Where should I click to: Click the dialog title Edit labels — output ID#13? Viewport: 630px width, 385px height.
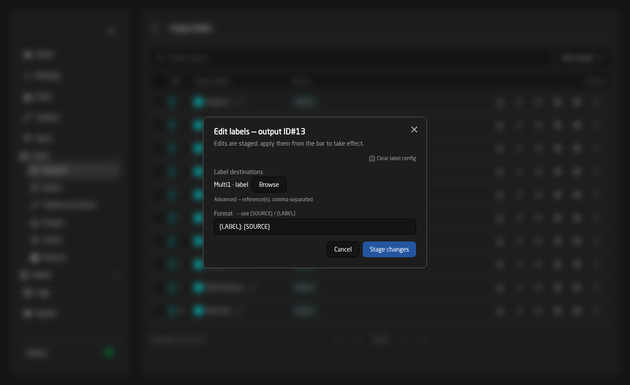[x=259, y=131]
